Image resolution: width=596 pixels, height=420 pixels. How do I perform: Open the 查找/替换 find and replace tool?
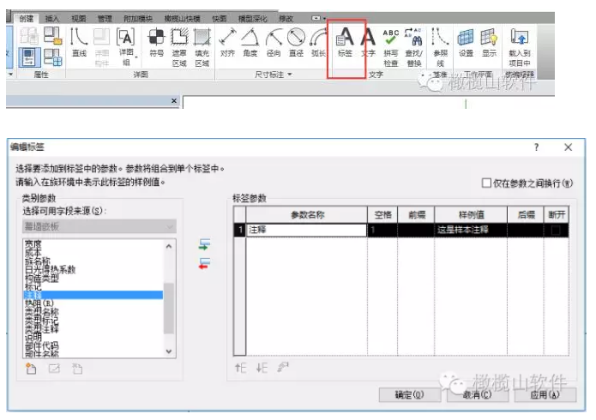(413, 47)
